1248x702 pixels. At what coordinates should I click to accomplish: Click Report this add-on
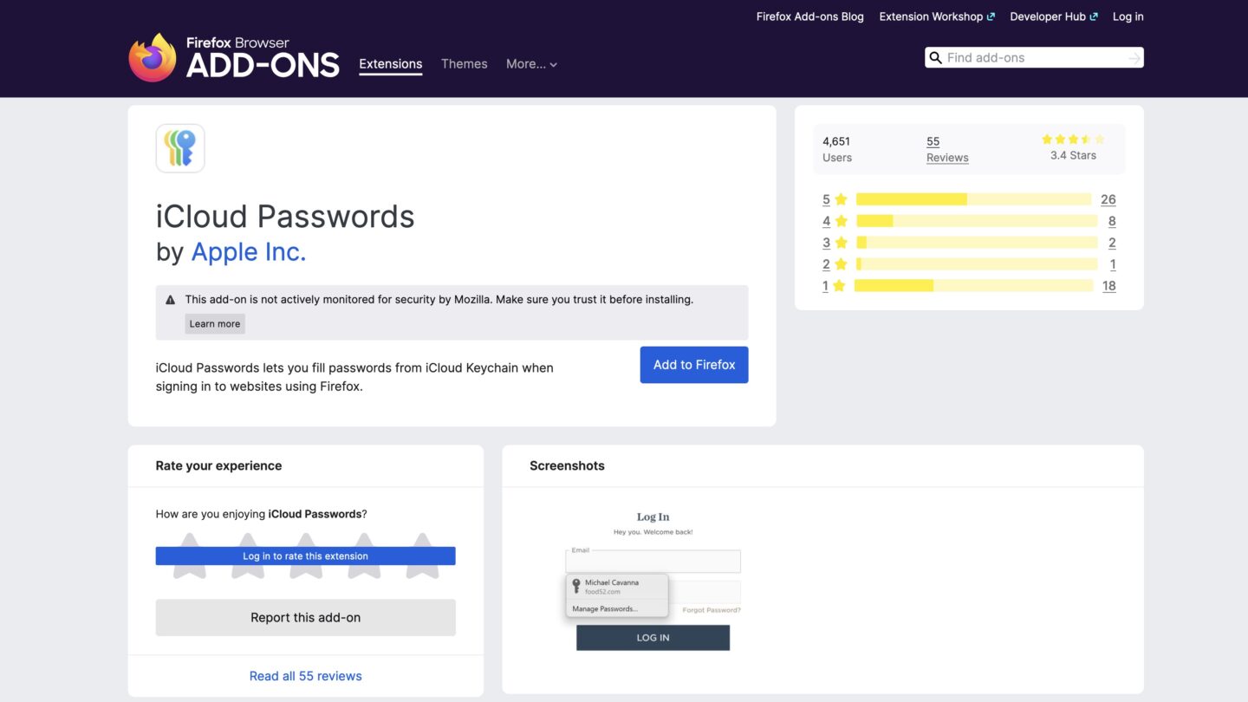click(x=305, y=617)
